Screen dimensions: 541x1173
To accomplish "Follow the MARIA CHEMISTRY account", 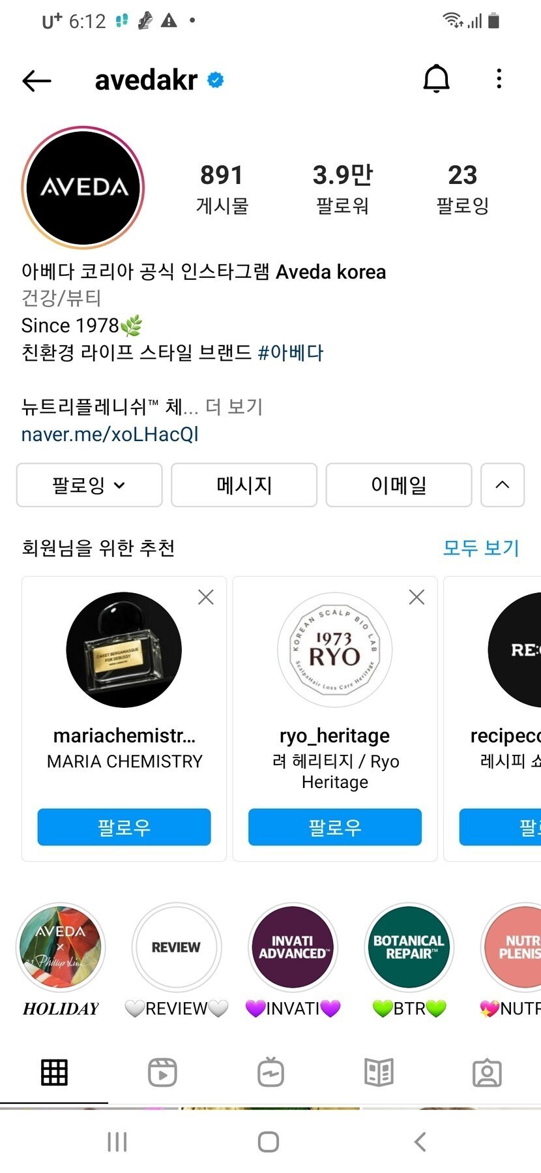I will [x=124, y=827].
